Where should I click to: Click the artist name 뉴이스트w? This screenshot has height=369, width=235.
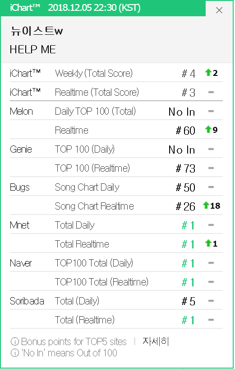(x=37, y=31)
